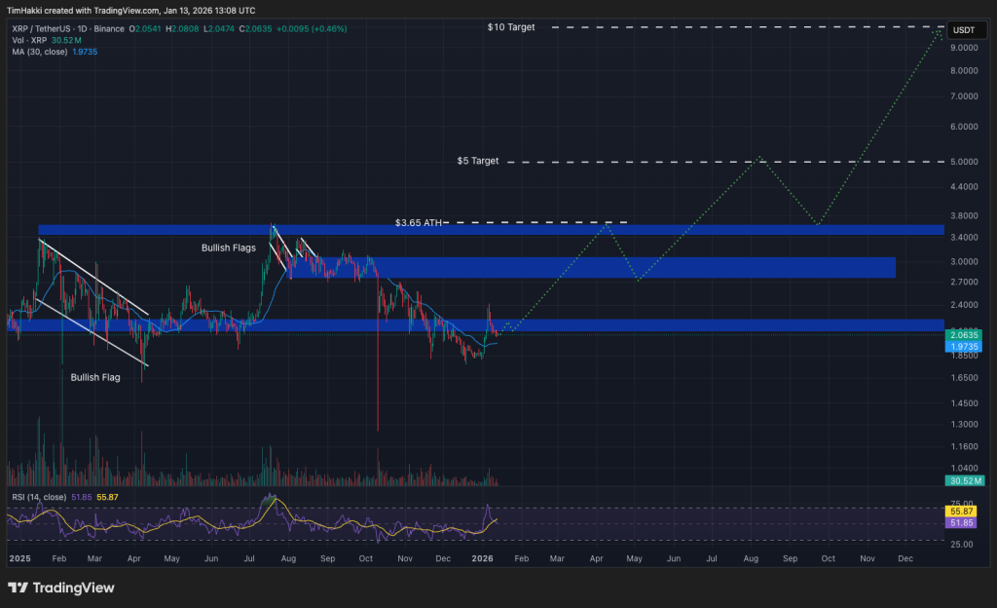Click the TradingView logo icon
997x608 pixels.
[18, 588]
